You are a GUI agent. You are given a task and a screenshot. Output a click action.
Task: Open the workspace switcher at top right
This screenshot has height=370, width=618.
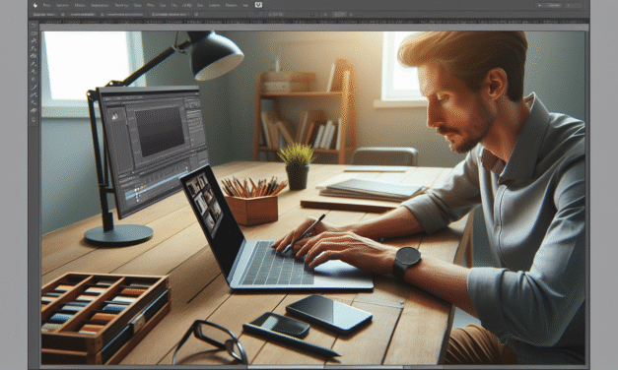point(548,5)
